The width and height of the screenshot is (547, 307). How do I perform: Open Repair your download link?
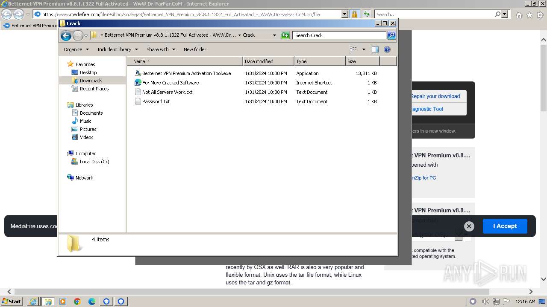click(x=435, y=96)
